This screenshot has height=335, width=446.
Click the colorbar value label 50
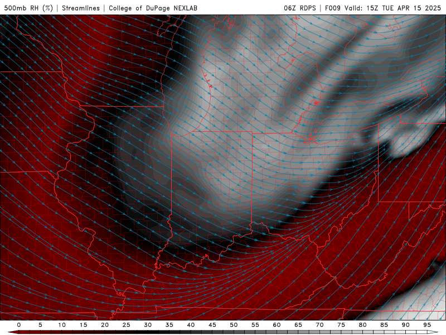point(234,325)
